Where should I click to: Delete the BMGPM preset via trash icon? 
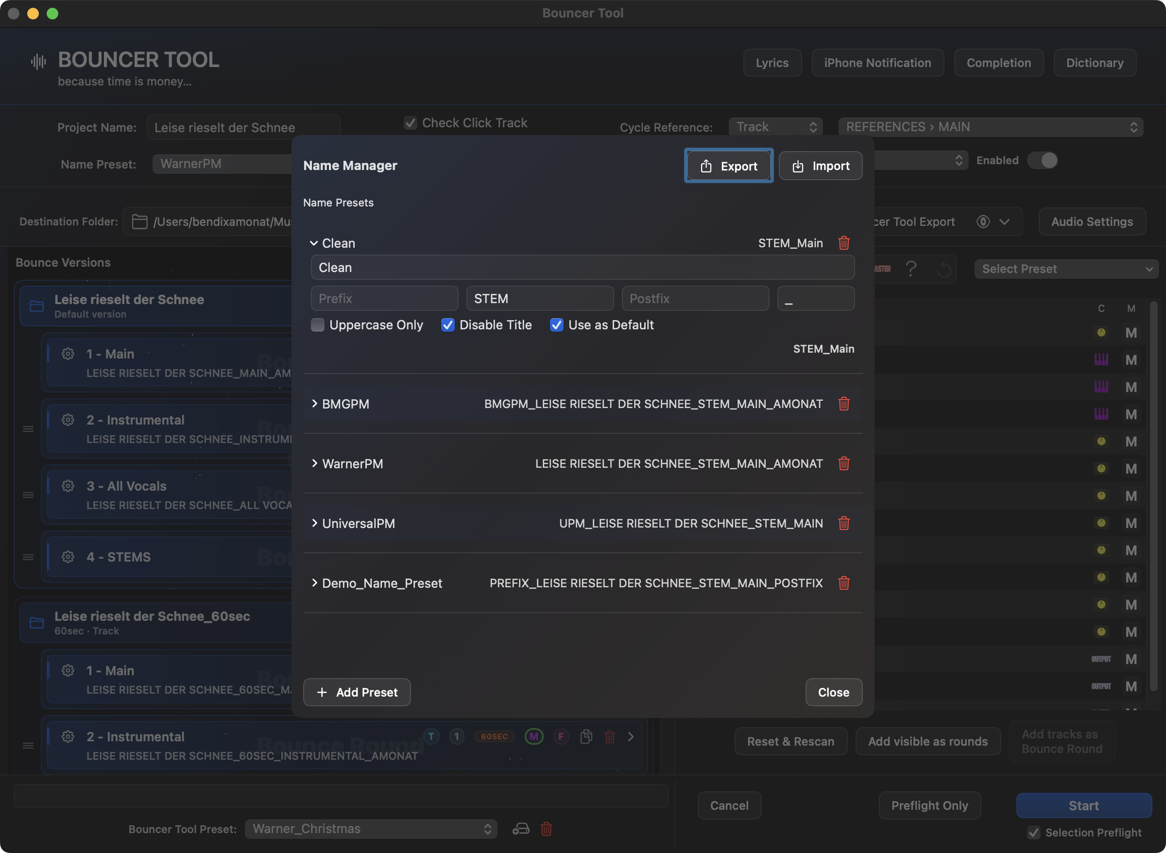coord(844,403)
